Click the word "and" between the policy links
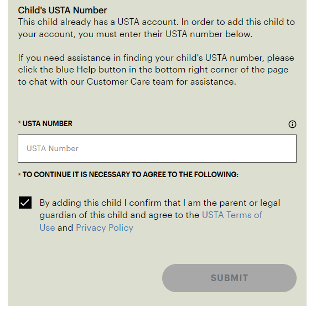This screenshot has height=311, width=311. pyautogui.click(x=65, y=227)
